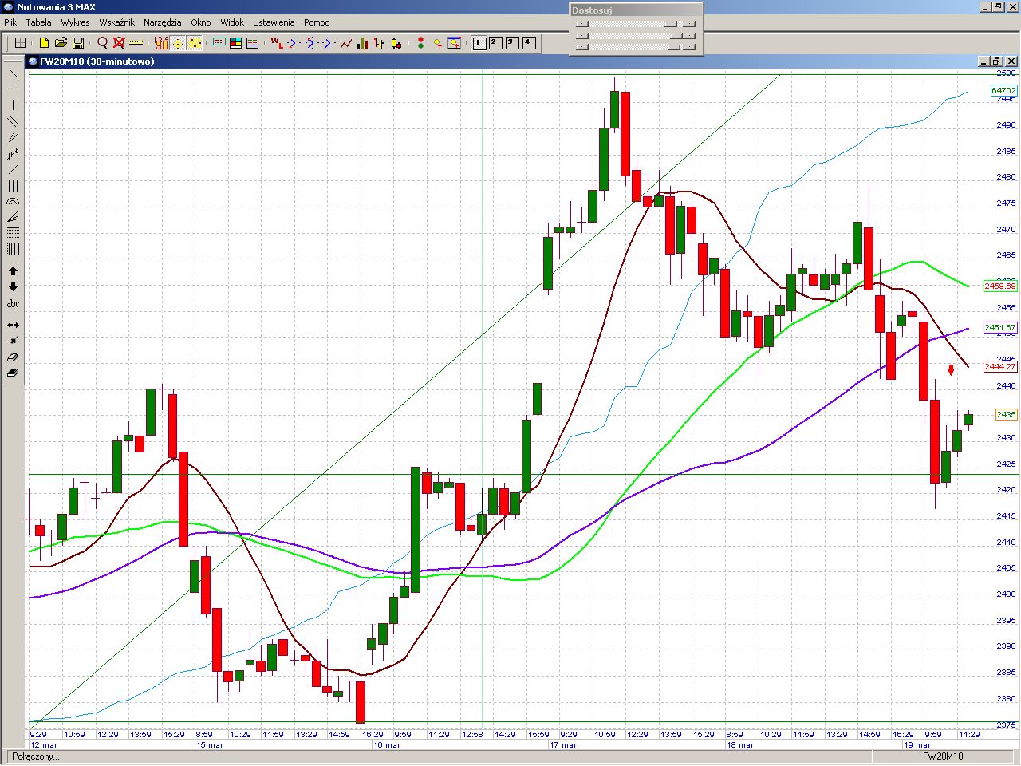Select the white eraser tool
Screen dimensions: 1021x766
pyautogui.click(x=13, y=357)
